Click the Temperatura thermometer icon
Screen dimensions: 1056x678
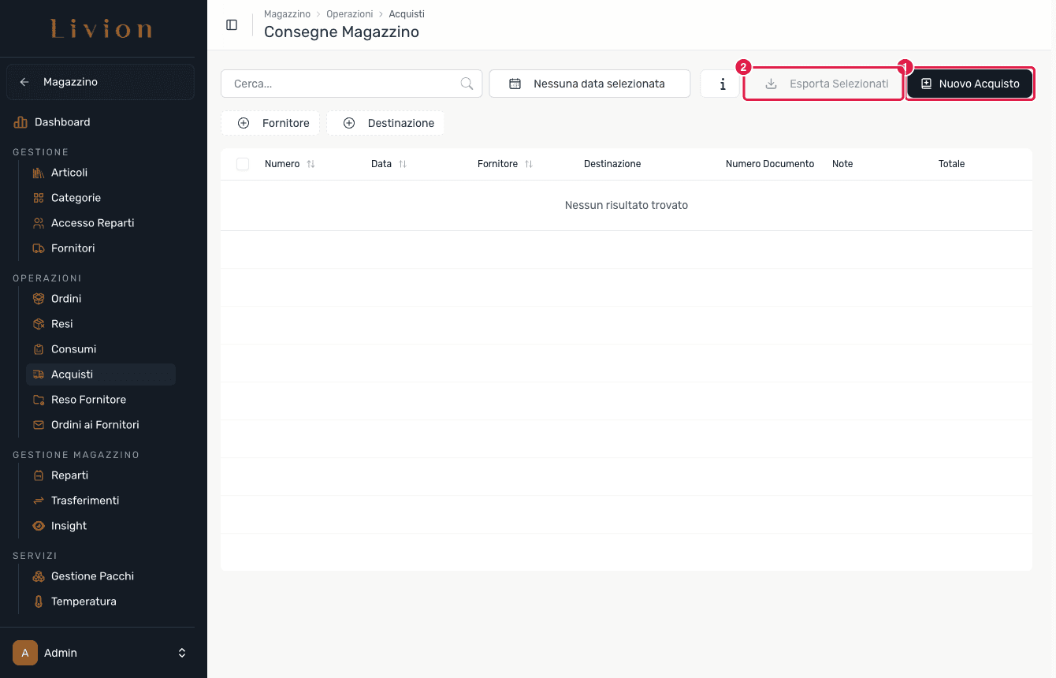[38, 602]
